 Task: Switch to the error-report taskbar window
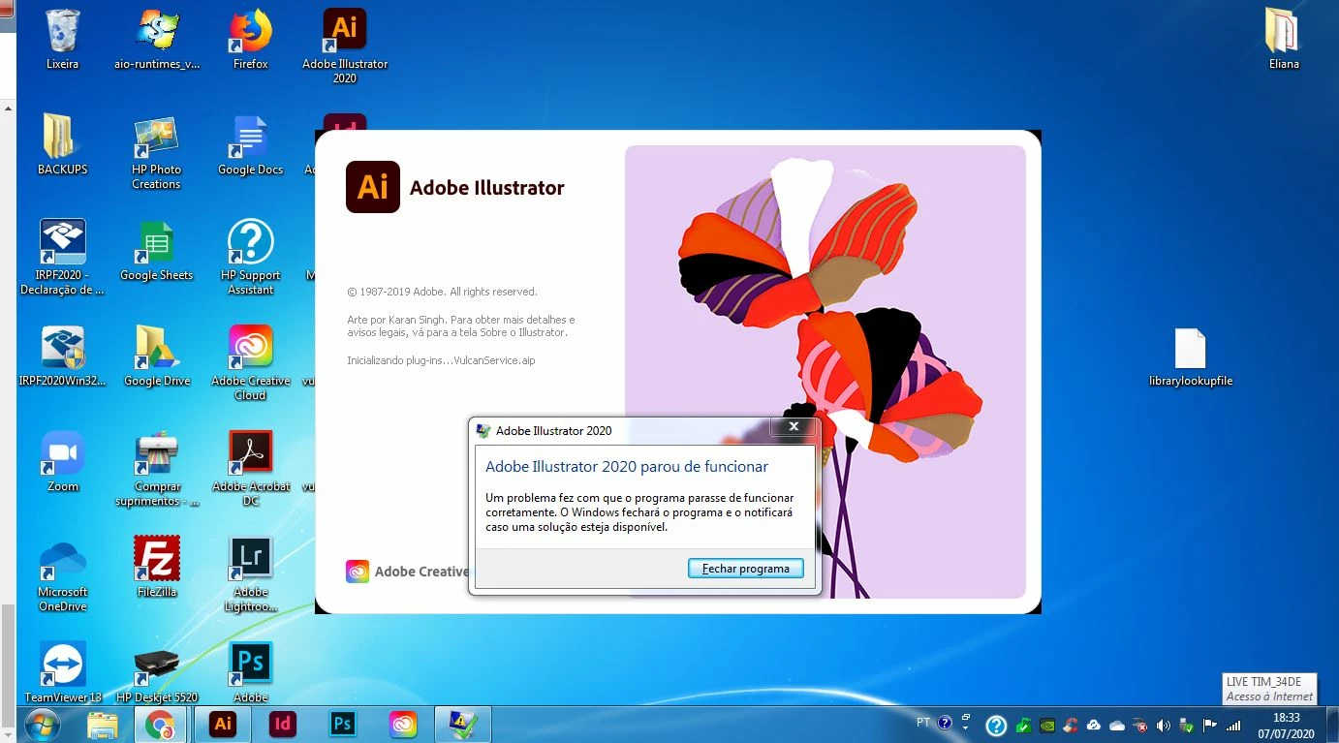tap(463, 725)
